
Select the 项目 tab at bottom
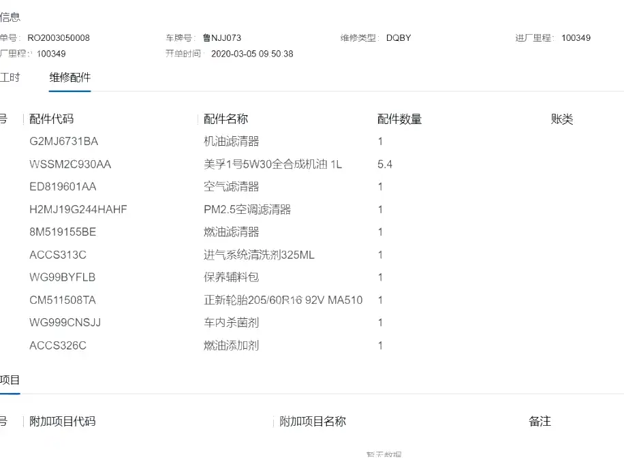10,380
